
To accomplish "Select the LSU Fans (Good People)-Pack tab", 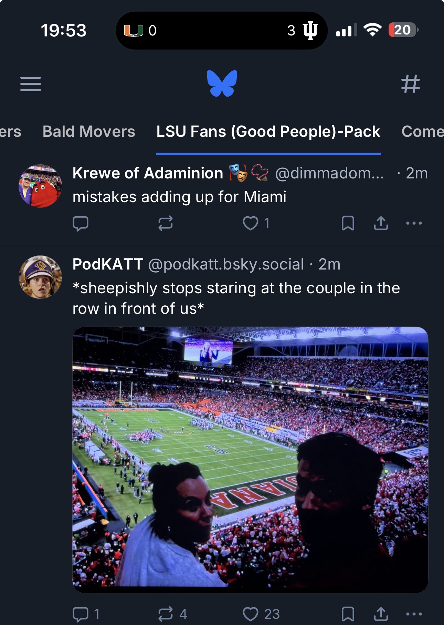I will click(x=268, y=132).
